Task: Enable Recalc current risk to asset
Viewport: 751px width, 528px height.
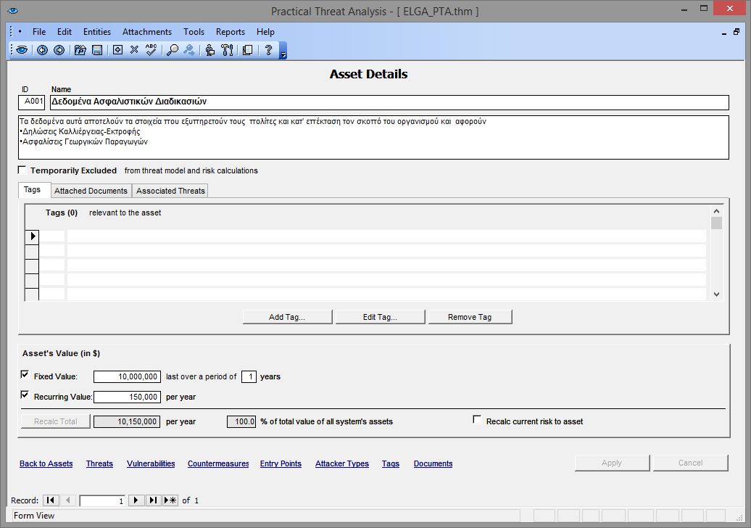Action: (477, 420)
